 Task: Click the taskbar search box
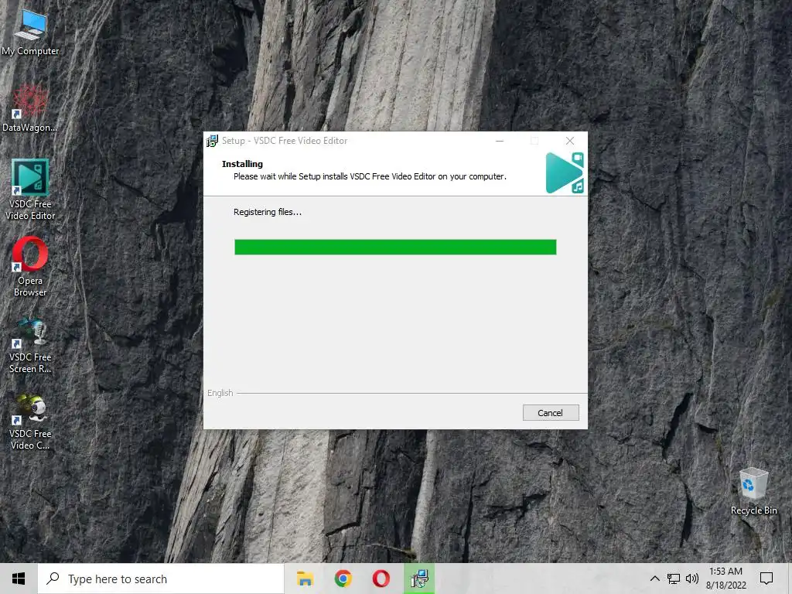pyautogui.click(x=161, y=579)
